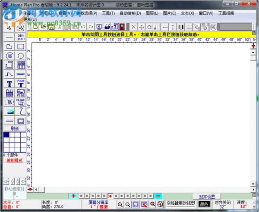The height and width of the screenshot is (212, 259).
Task: Click the cyan red minus button
Action: (158, 196)
